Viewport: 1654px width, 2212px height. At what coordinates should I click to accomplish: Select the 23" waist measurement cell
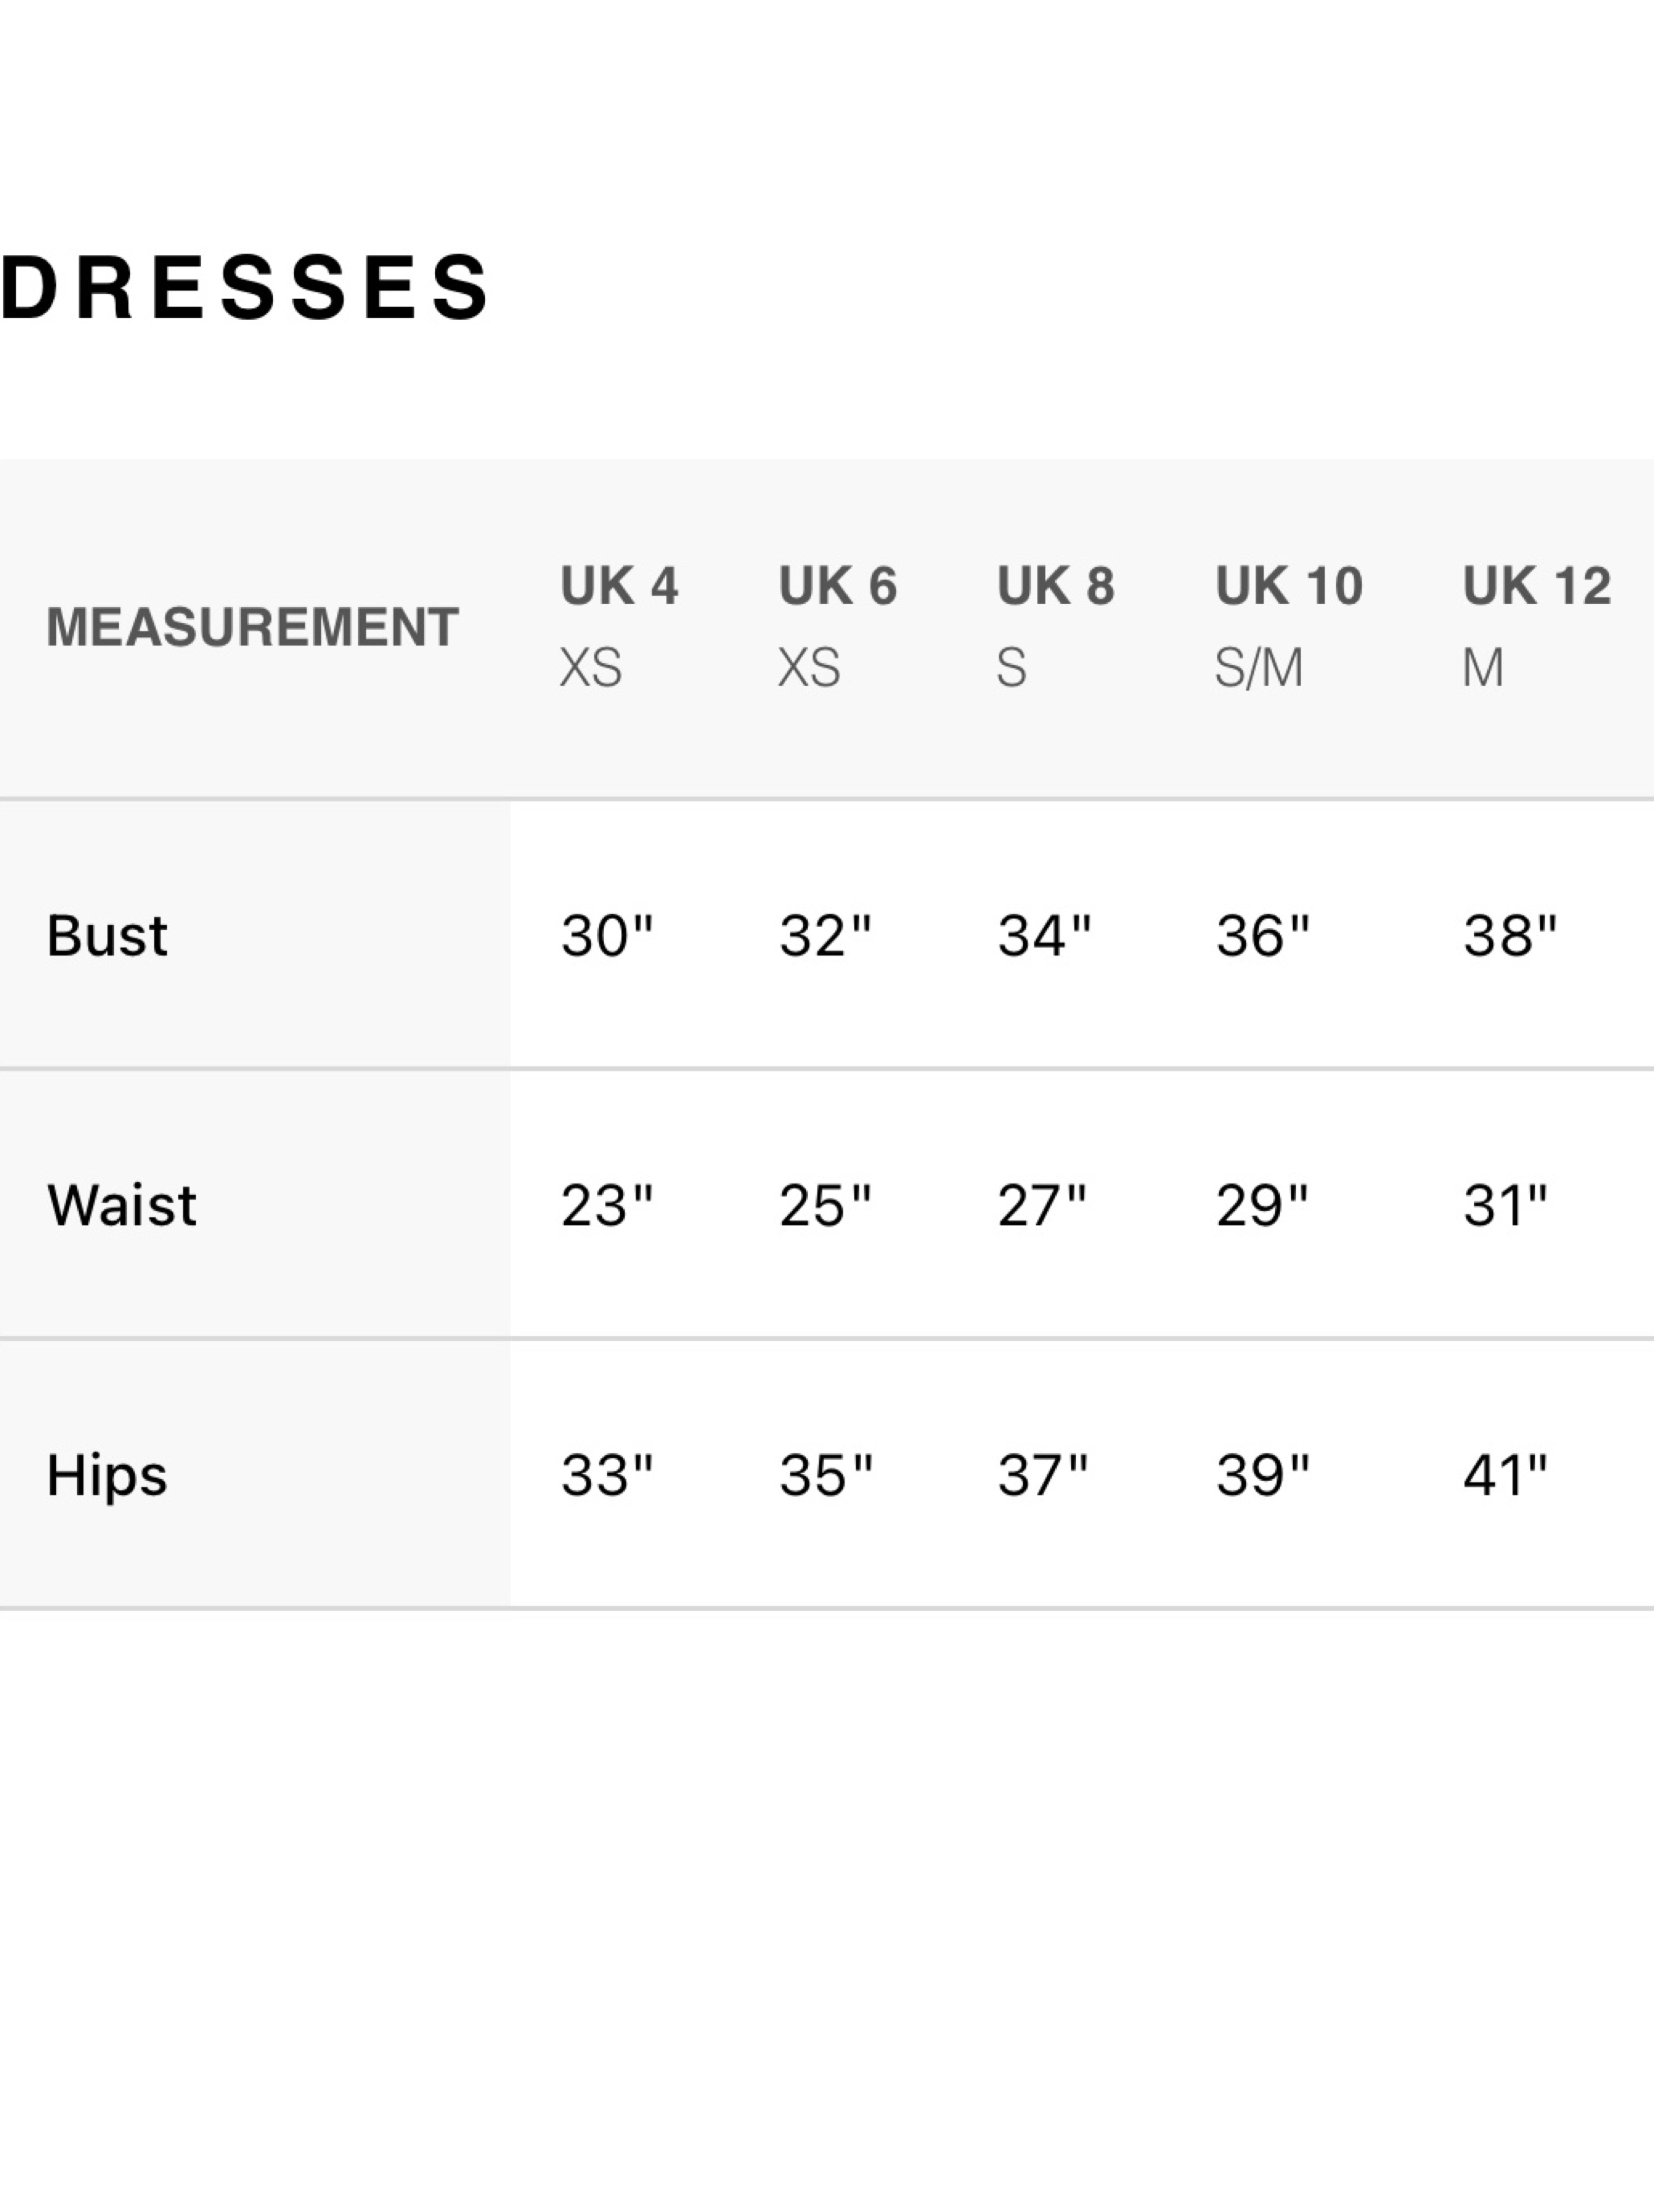click(x=607, y=1205)
